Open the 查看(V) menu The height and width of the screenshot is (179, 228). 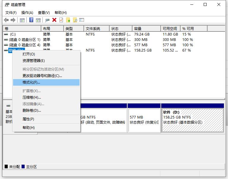(44, 13)
